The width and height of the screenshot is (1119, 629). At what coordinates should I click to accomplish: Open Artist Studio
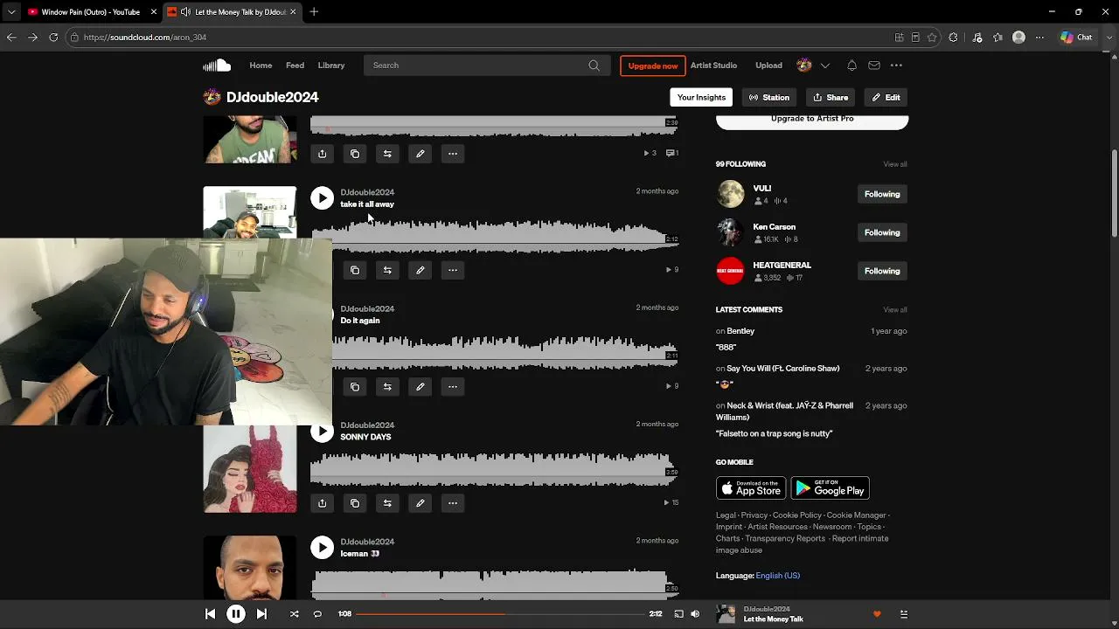pos(713,66)
